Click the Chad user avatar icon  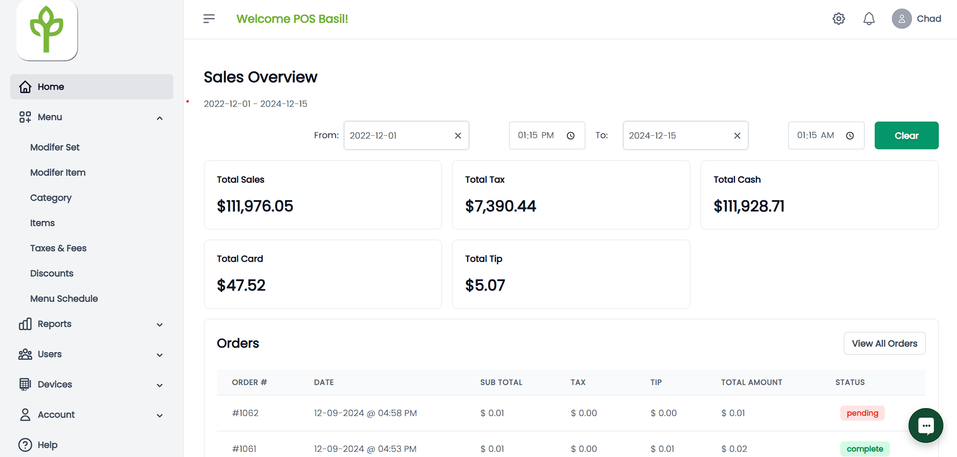[x=901, y=19]
